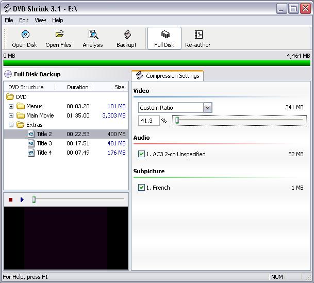314x283 pixels.
Task: Click the Title 2 film icon
Action: click(31, 134)
